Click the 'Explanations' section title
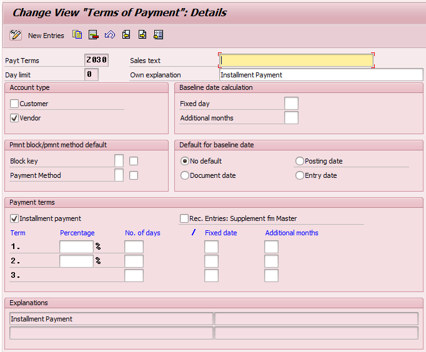The height and width of the screenshot is (352, 426). point(29,303)
